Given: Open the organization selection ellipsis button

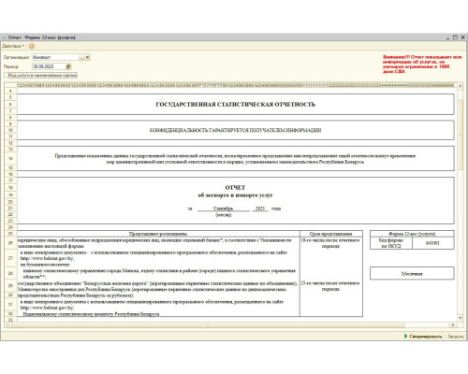Looking at the screenshot, I should [x=81, y=57].
